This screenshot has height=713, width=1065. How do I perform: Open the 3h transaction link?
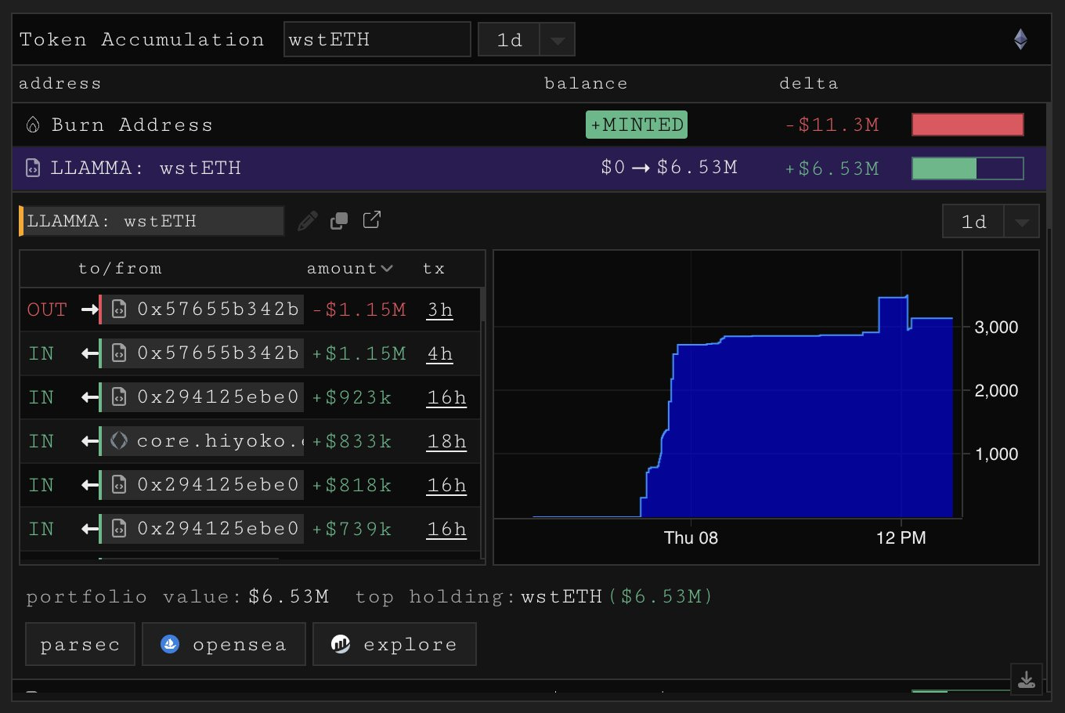pos(440,309)
